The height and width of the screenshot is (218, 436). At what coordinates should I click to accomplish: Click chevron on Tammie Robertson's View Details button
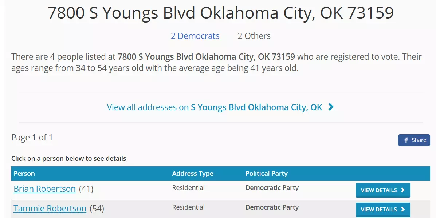[x=402, y=210]
